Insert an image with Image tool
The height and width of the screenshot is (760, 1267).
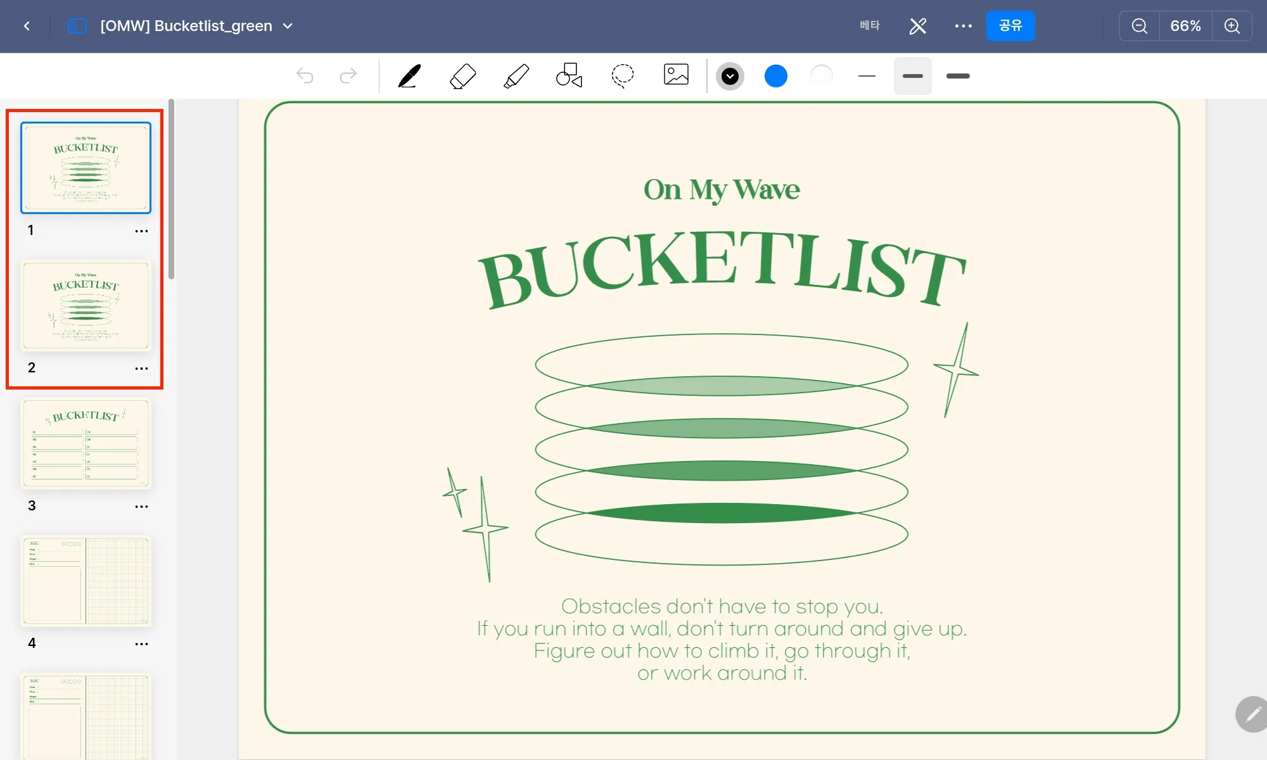pyautogui.click(x=676, y=75)
